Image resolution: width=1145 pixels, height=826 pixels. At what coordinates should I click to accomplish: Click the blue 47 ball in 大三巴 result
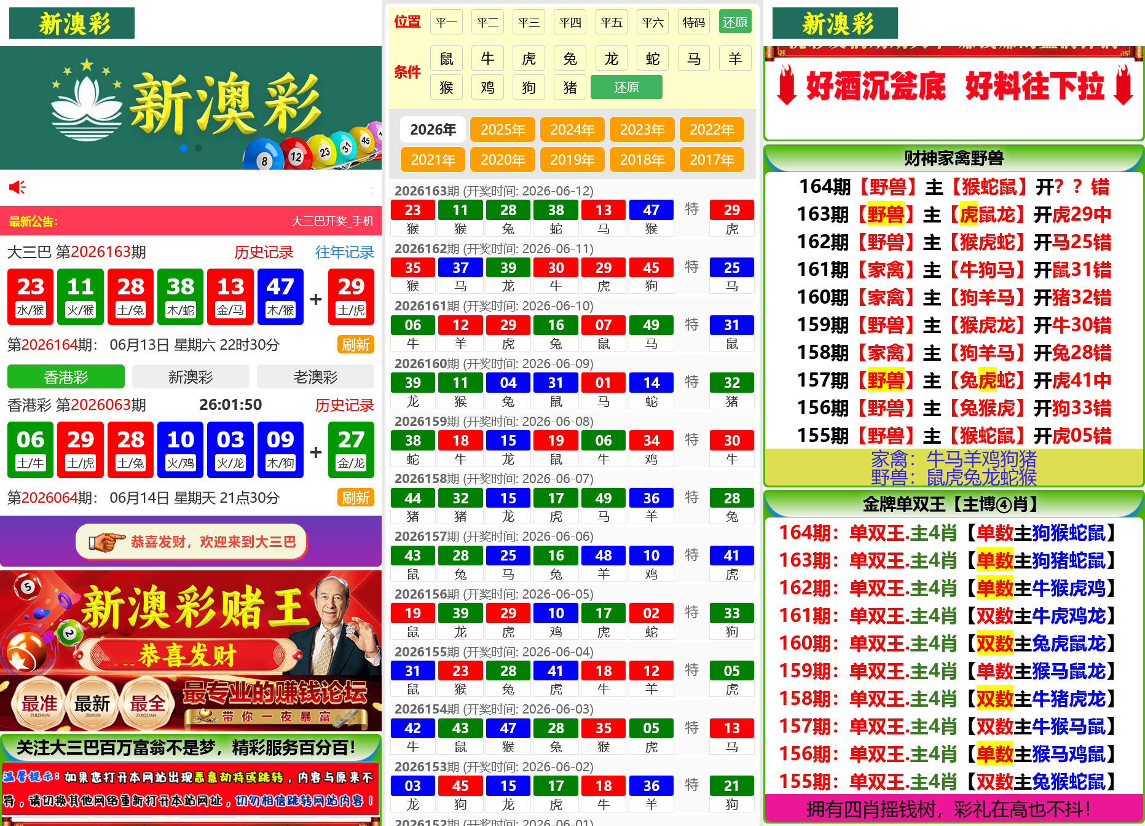(x=280, y=297)
